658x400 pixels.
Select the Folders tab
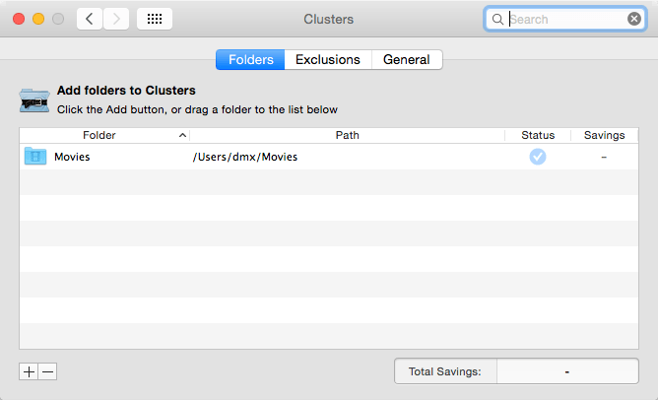pos(250,59)
